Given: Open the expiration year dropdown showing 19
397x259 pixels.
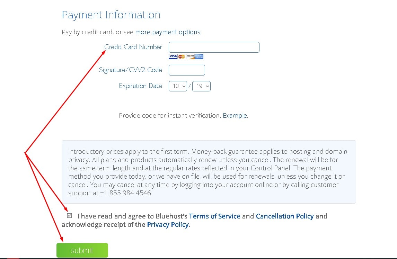Looking at the screenshot, I should pos(201,86).
